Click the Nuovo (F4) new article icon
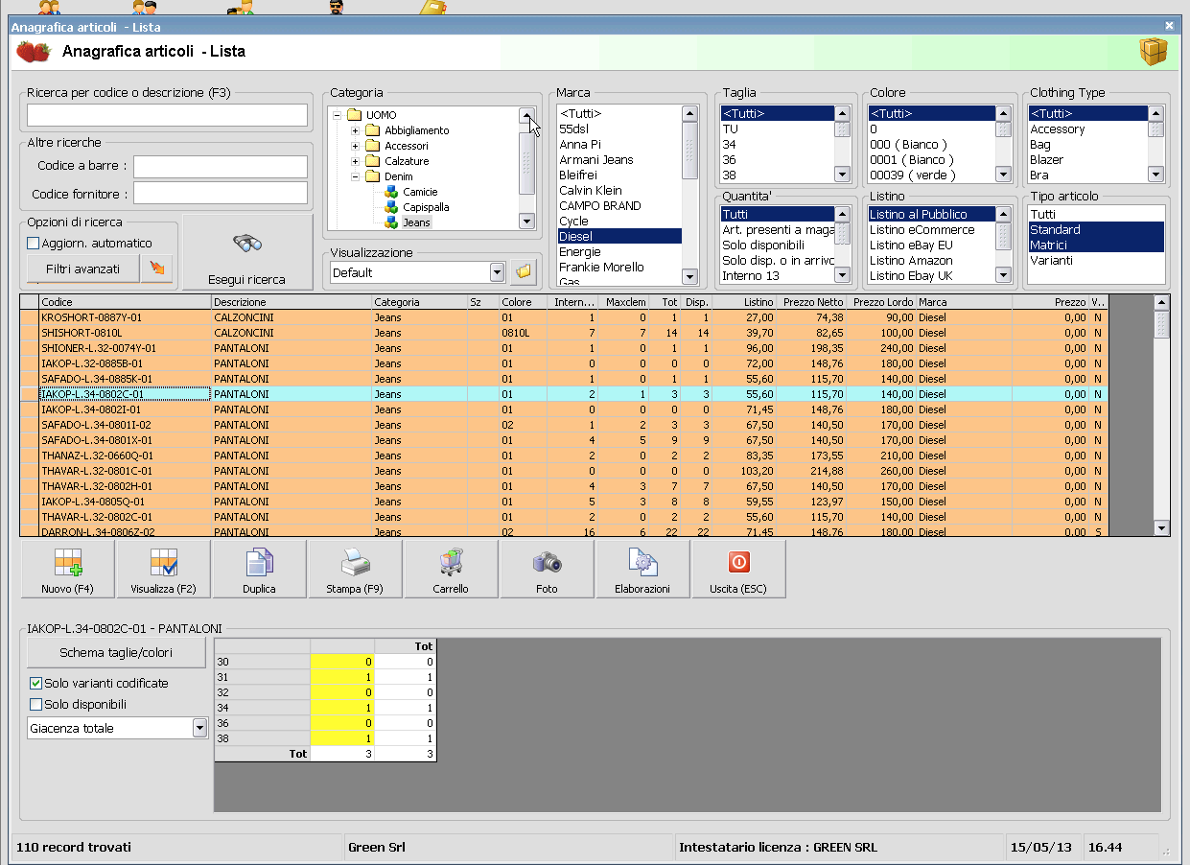This screenshot has height=865, width=1190. coord(67,568)
